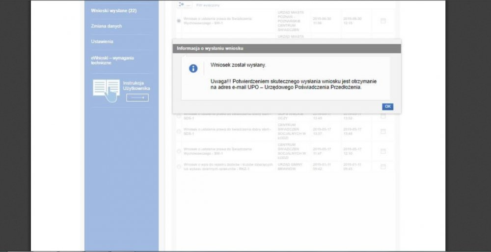Tick checkbox for SW-1 row sent at 11:47

[x=383, y=151]
